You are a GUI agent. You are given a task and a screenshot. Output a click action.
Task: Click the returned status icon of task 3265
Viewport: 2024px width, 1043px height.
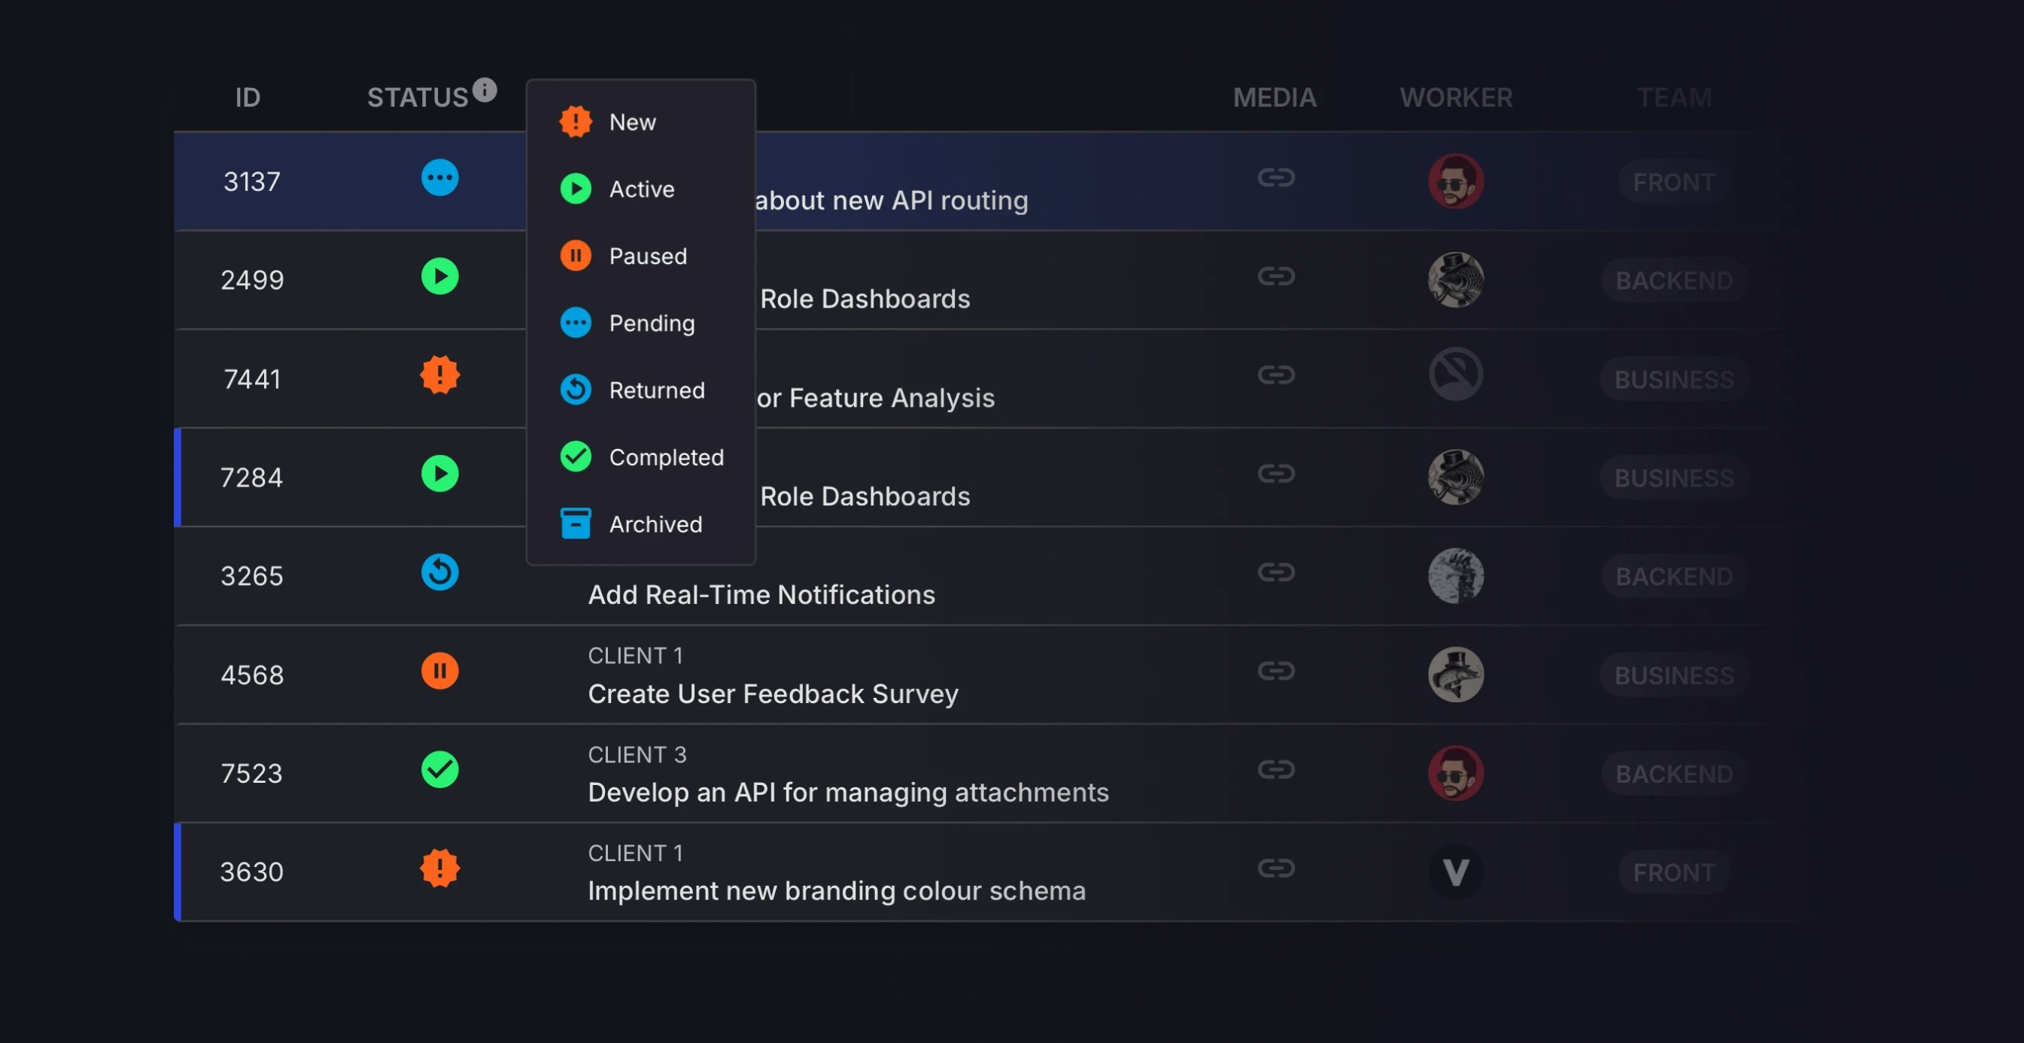click(440, 572)
